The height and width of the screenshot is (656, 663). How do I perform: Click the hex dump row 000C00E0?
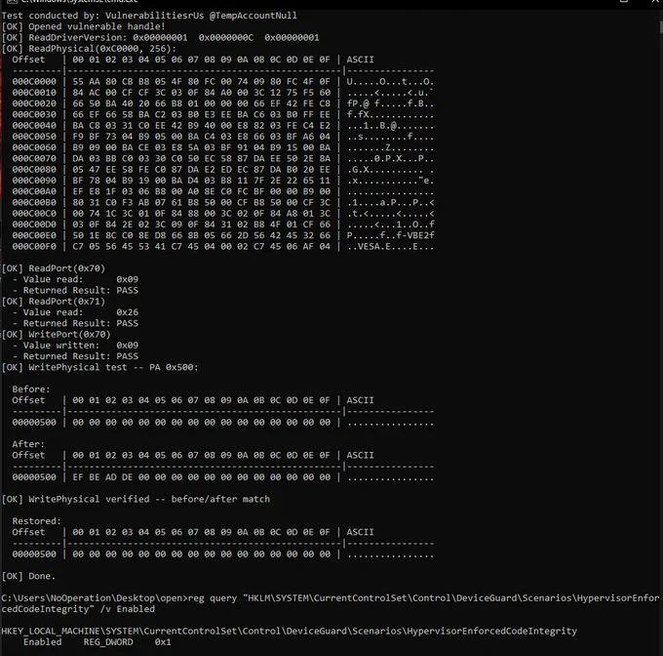pyautogui.click(x=223, y=235)
